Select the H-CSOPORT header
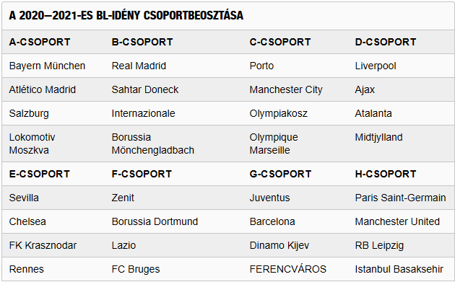Viewport: 455px width, 282px height. 386,174
